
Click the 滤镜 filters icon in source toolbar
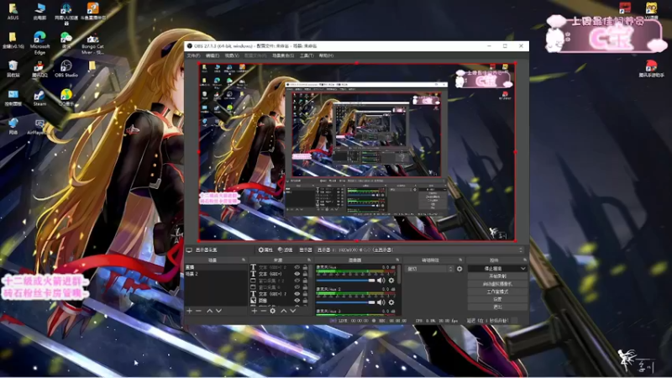[x=285, y=249]
